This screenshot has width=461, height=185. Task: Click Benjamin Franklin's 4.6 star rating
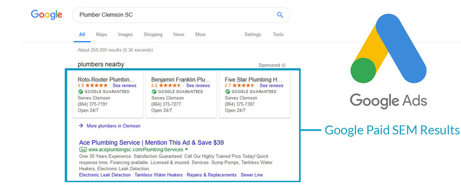click(x=166, y=85)
